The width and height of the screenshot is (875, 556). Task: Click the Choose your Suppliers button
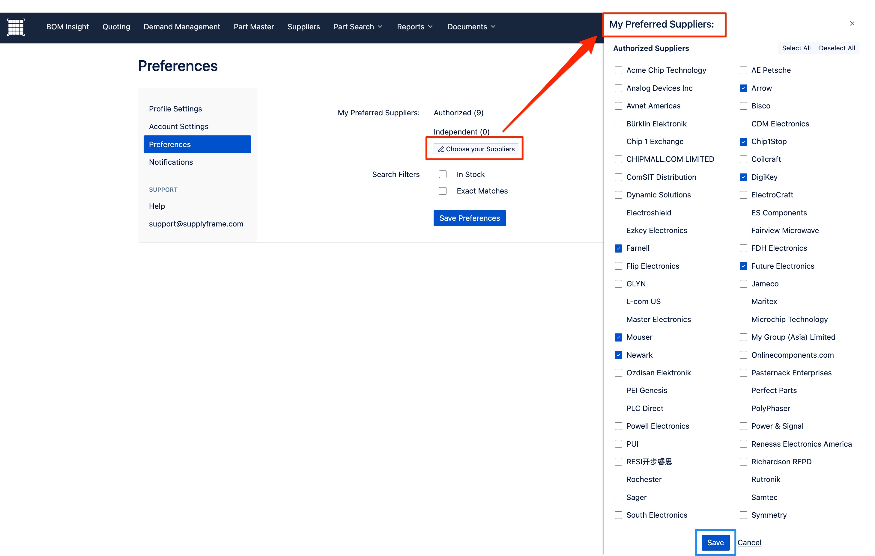point(476,149)
